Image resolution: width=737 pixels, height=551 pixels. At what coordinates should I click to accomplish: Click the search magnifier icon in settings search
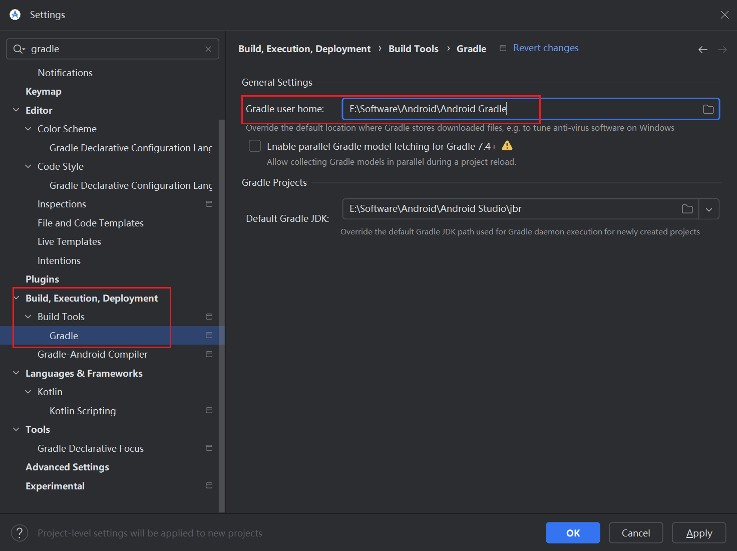(19, 49)
